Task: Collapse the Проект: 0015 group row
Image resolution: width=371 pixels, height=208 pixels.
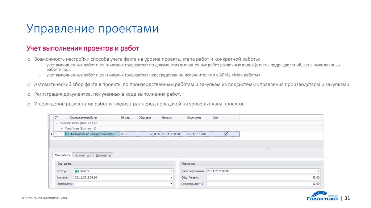Action: 56,123
